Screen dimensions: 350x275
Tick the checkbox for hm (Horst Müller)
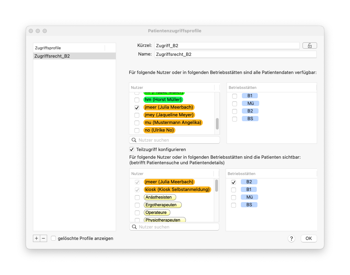[137, 100]
